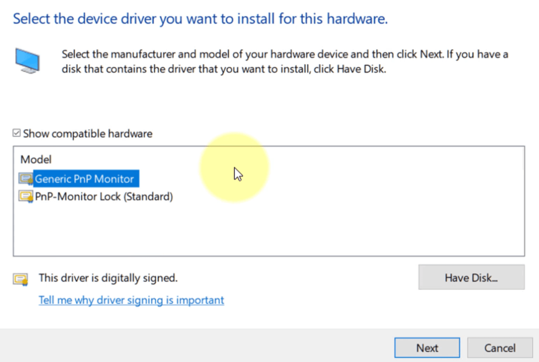This screenshot has width=539, height=362.
Task: Cancel the driver installation
Action: (500, 348)
